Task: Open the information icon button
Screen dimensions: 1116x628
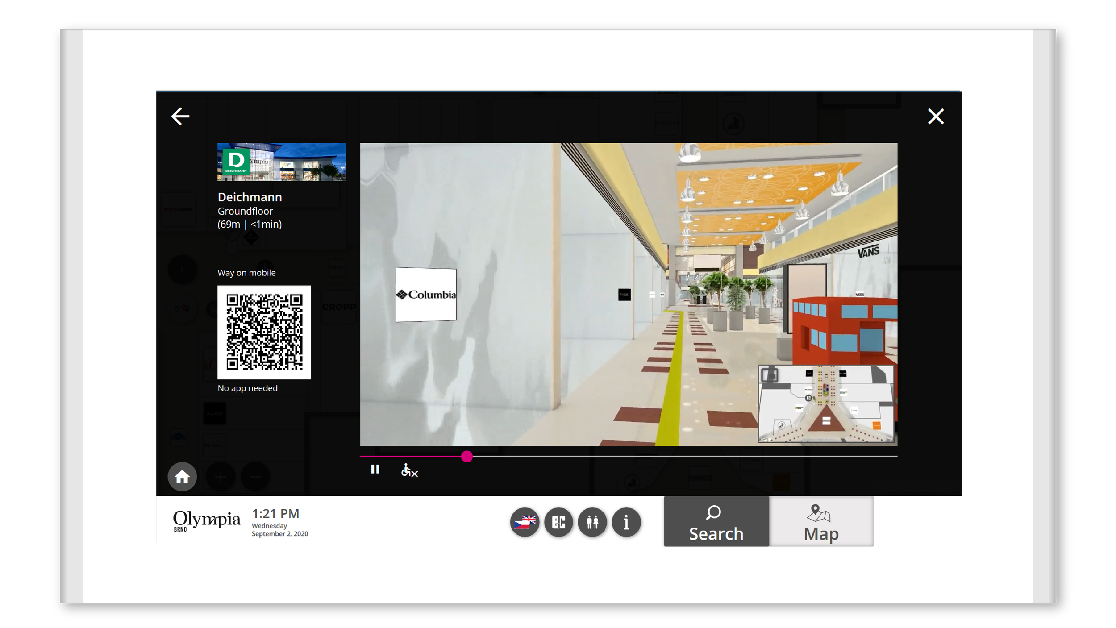Action: click(626, 522)
